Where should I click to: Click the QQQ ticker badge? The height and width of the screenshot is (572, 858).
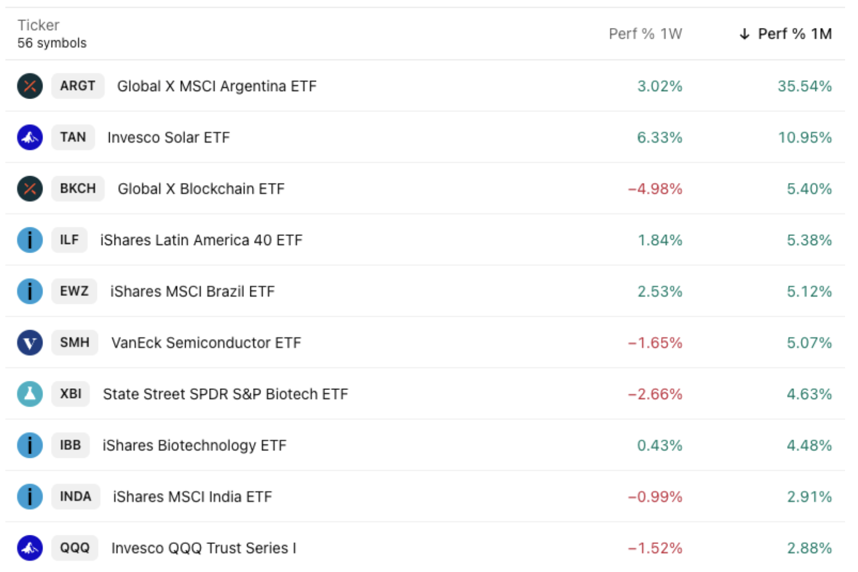[x=75, y=548]
